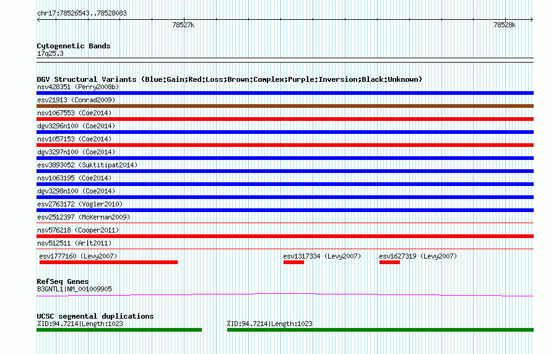Click the short esv1627319 Levy2007 red bar
Image resolution: width=551 pixels, height=354 pixels.
pyautogui.click(x=389, y=262)
